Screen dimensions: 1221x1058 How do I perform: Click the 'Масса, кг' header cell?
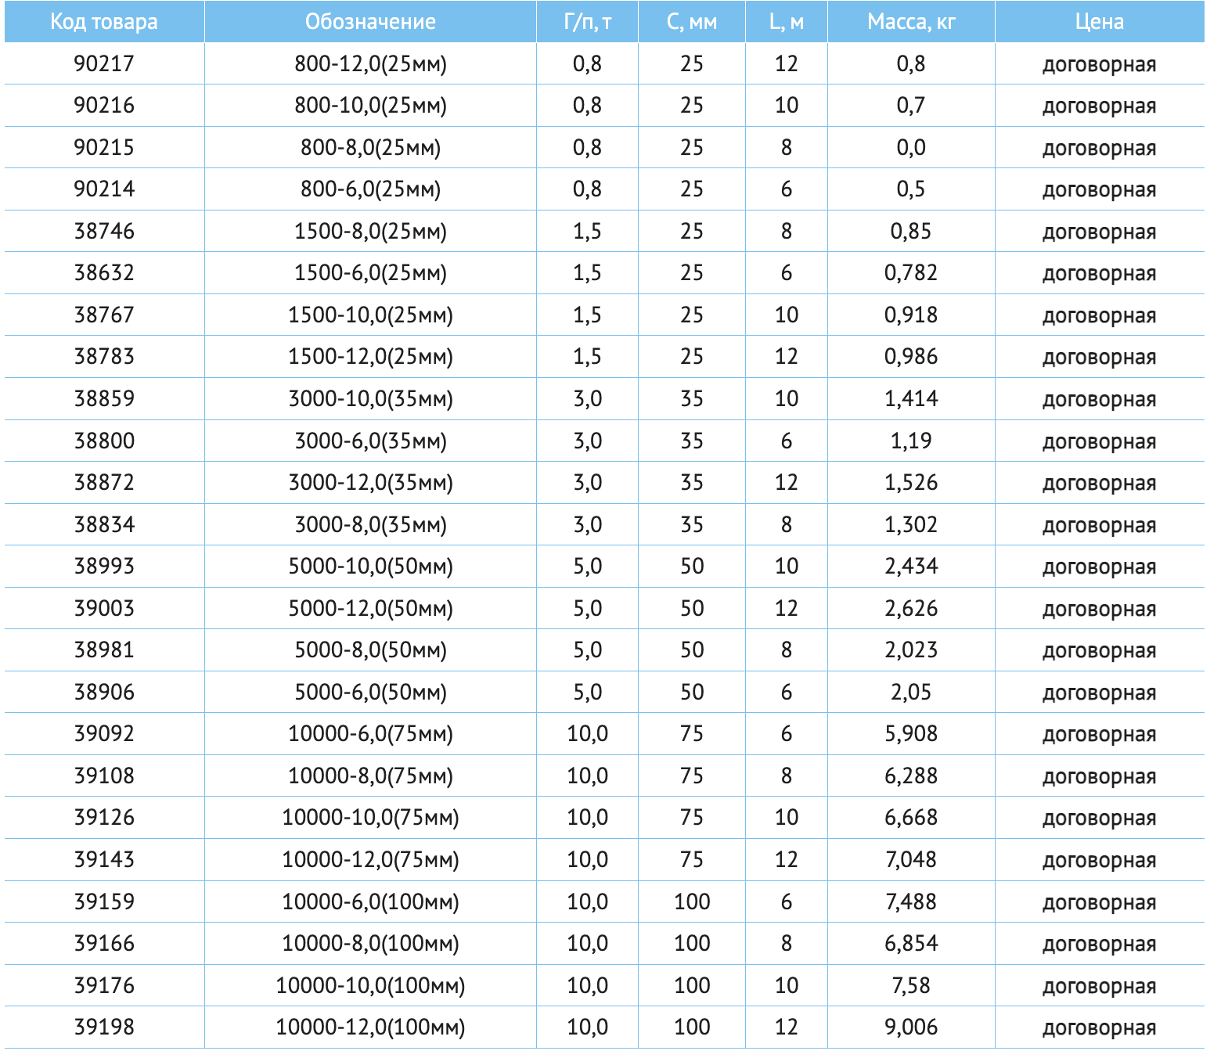911,21
